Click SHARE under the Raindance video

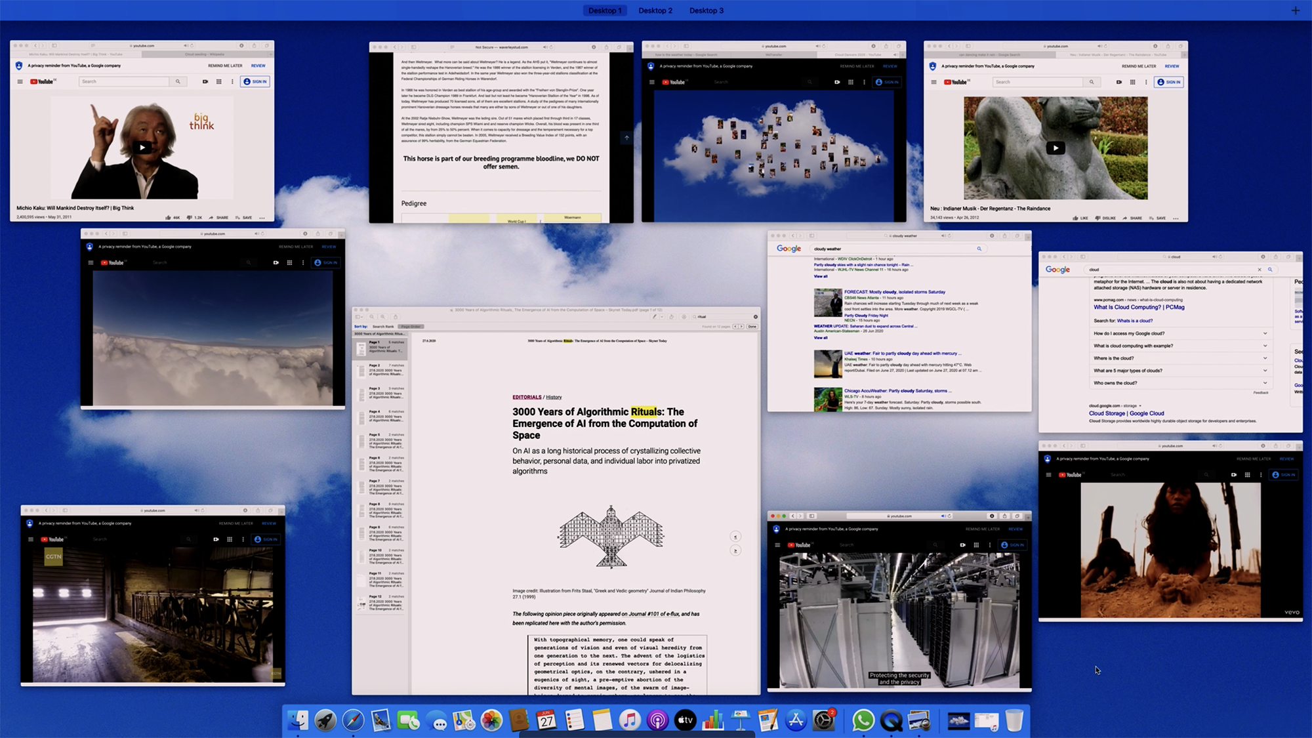[1132, 218]
